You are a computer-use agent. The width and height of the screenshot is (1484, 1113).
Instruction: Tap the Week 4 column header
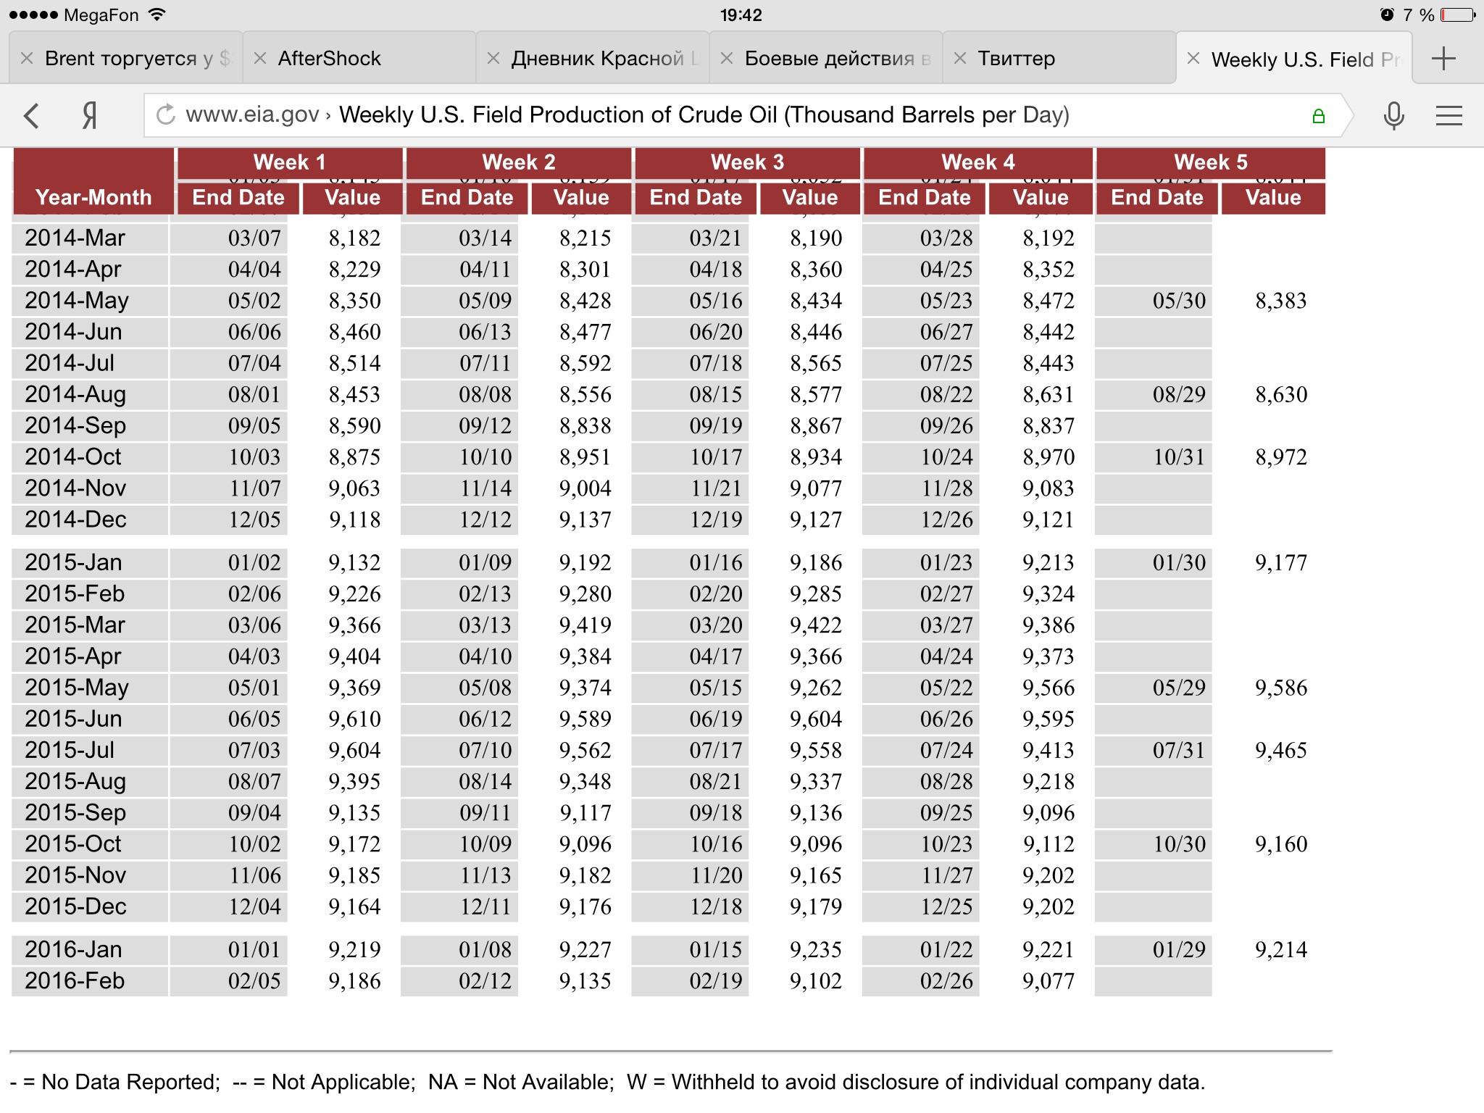click(978, 162)
